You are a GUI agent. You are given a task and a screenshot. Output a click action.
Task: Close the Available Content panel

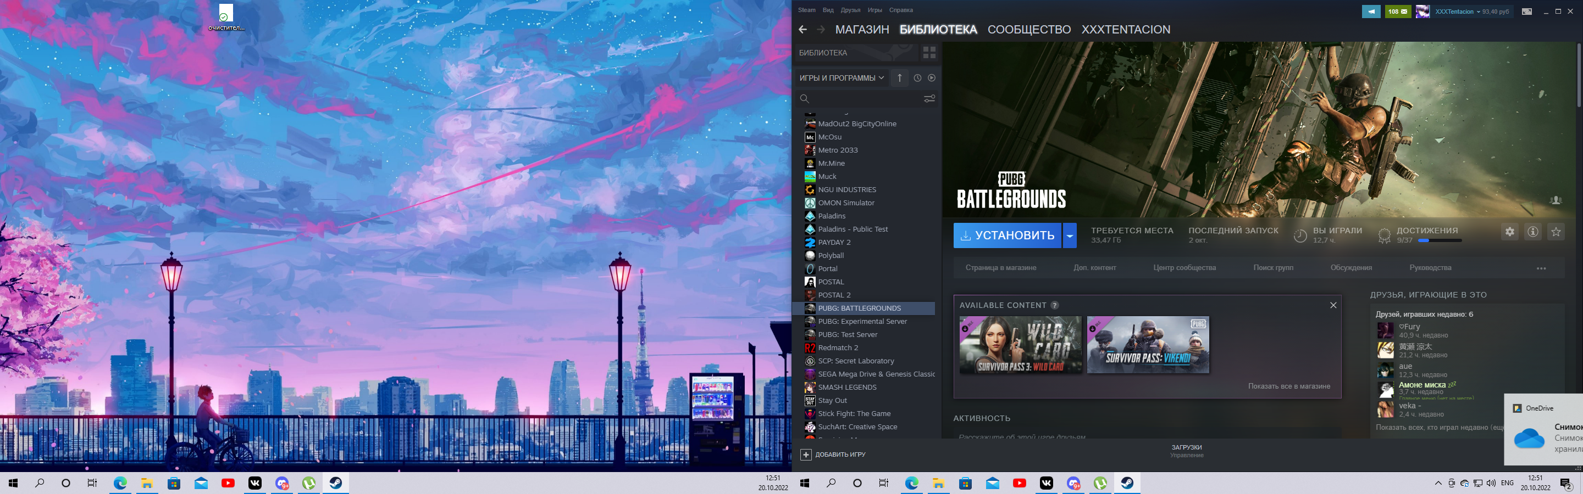coord(1333,305)
